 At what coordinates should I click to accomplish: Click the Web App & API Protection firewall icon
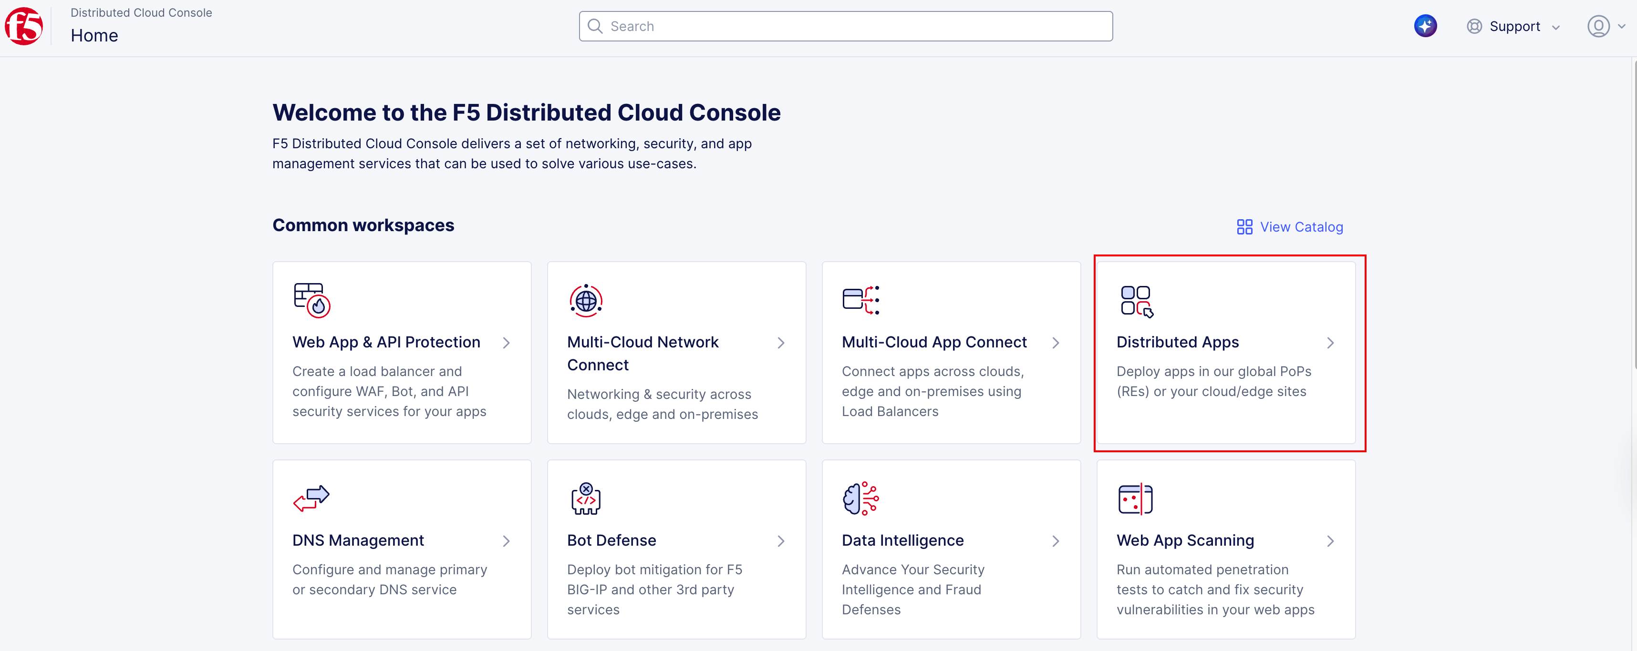(x=311, y=300)
